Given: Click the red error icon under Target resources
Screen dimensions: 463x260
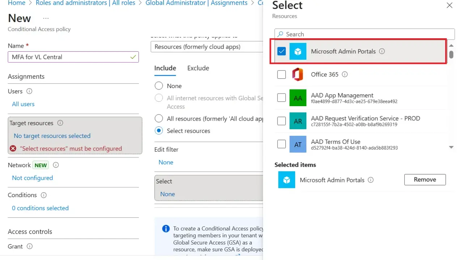Looking at the screenshot, I should 13,148.
